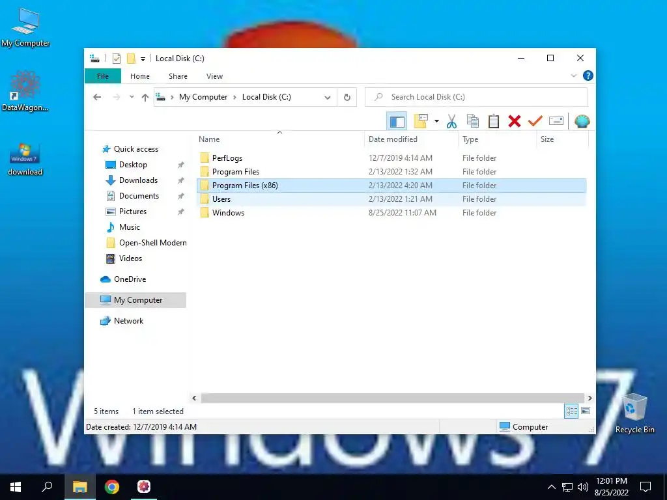
Task: Click the horizontal scrollbar left arrow
Action: pyautogui.click(x=194, y=398)
